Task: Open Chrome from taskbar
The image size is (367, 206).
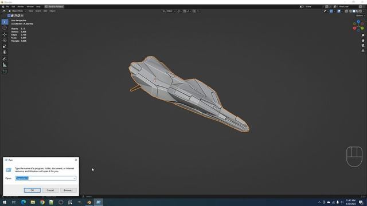Action: pyautogui.click(x=42, y=202)
